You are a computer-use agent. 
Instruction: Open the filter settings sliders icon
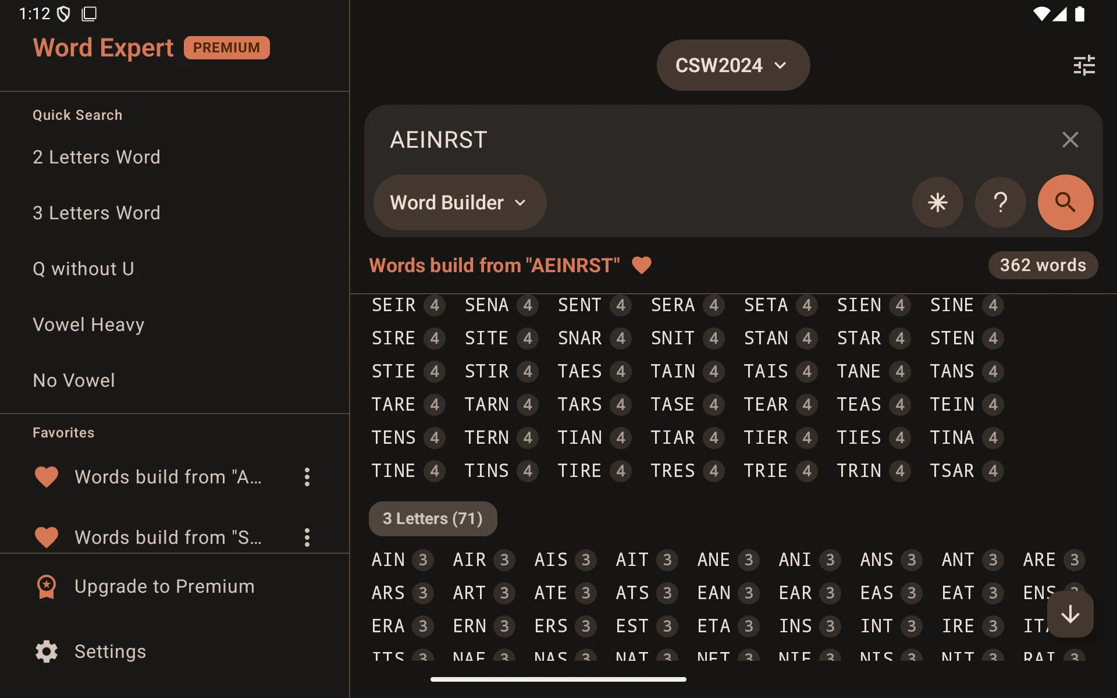click(x=1084, y=65)
